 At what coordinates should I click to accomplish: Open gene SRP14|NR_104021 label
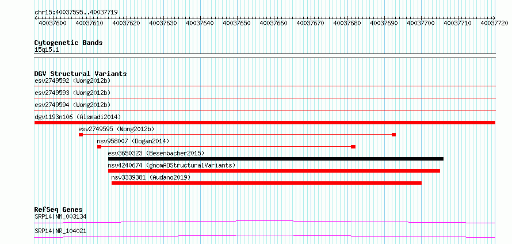pyautogui.click(x=60, y=231)
